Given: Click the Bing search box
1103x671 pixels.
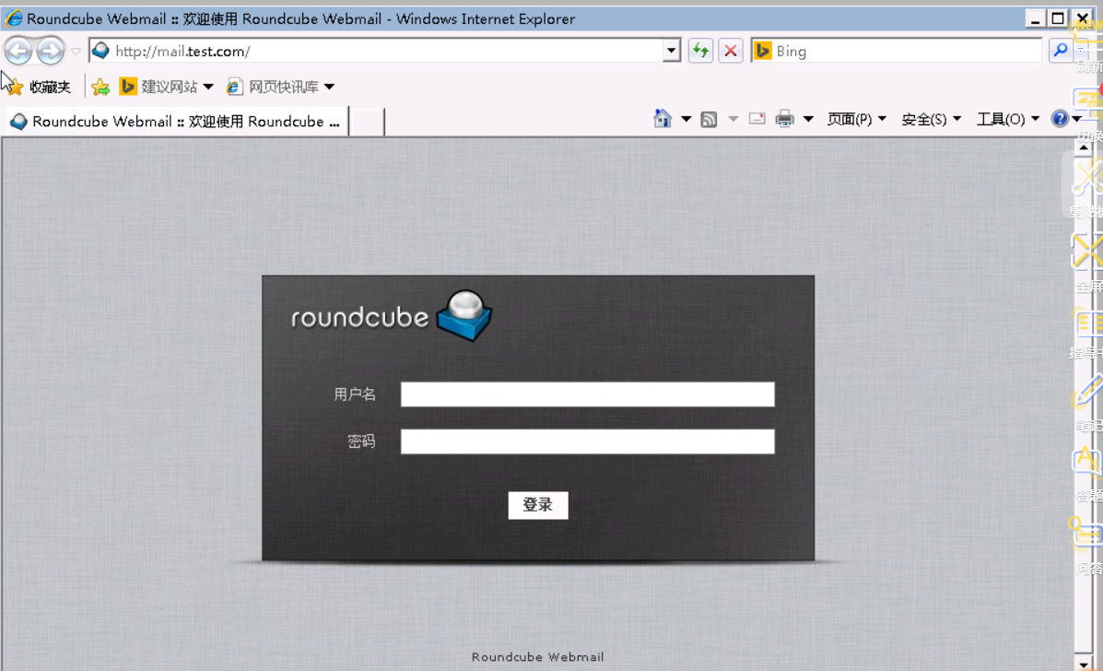Looking at the screenshot, I should (x=897, y=51).
